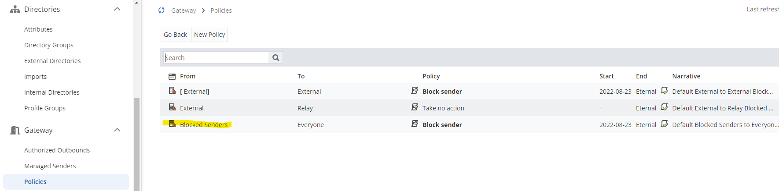Click the Go Back button
The height and width of the screenshot is (191, 779).
(x=175, y=35)
